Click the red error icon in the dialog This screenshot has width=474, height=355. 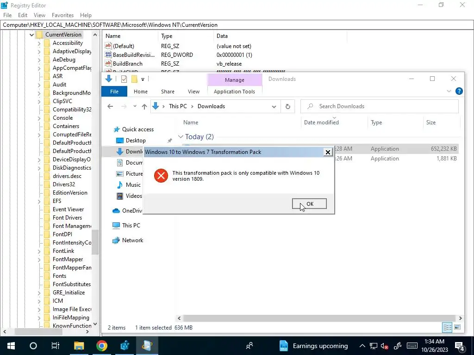point(161,176)
